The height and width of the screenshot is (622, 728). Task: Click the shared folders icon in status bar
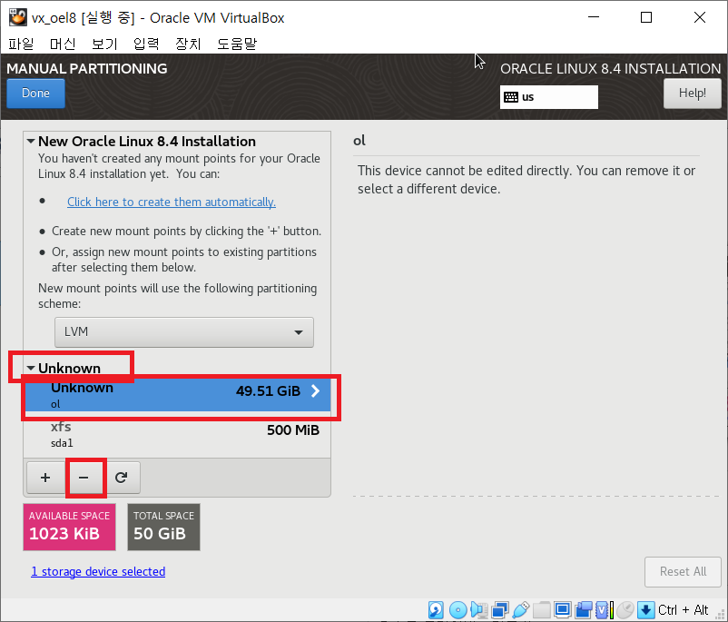tap(541, 609)
